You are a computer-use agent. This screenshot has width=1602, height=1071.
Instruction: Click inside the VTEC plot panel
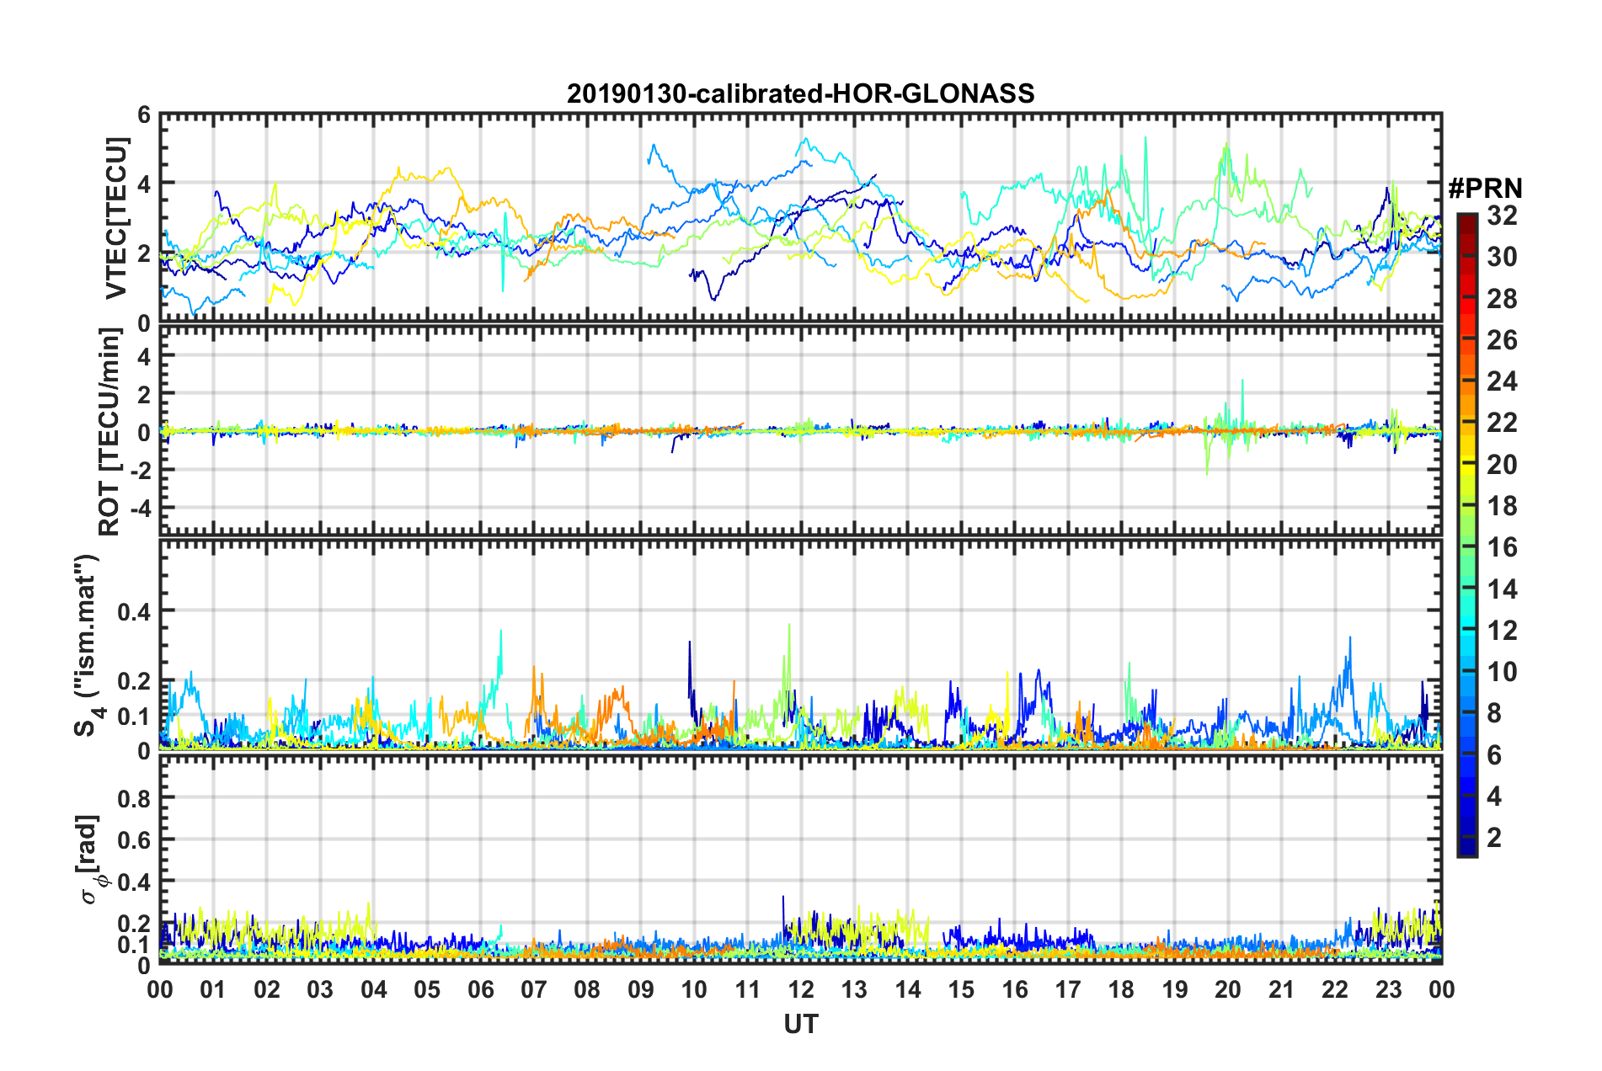point(801,217)
